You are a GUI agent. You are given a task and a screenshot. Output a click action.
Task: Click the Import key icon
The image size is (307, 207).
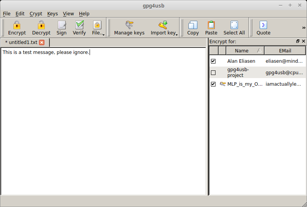coord(163,25)
